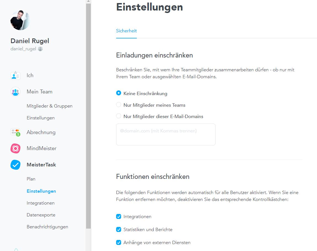Viewport: 317px width, 251px height.
Task: Open MindMeister via its pink icon
Action: click(15, 148)
